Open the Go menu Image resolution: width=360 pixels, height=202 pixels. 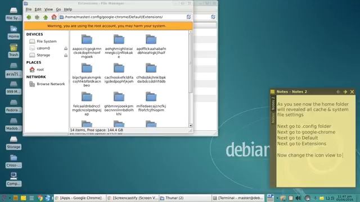[x=58, y=10]
